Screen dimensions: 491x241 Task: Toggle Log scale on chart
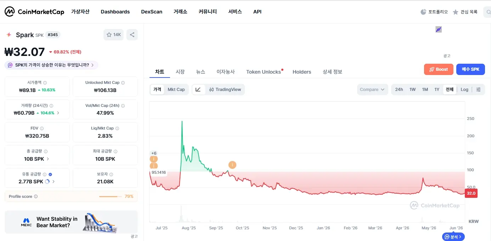[x=464, y=90]
